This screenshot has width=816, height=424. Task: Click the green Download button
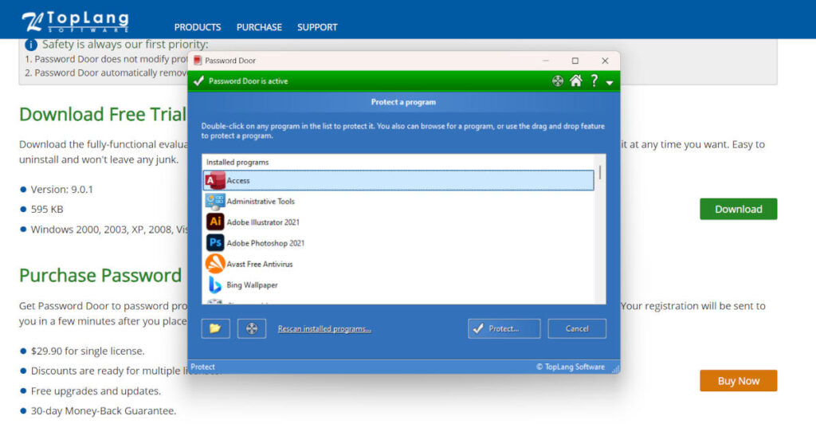click(738, 209)
